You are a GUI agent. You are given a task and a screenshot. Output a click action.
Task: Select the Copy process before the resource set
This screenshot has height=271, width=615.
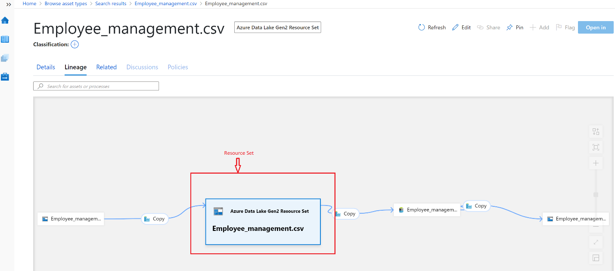pos(155,219)
